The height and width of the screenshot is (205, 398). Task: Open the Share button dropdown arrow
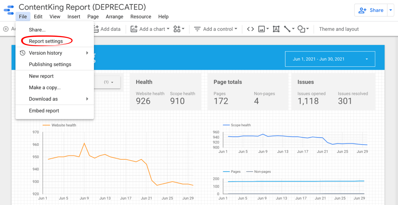click(x=390, y=10)
